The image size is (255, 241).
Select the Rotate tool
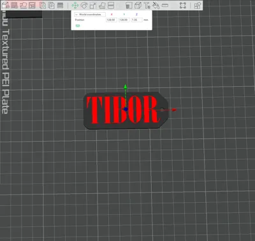pos(84,6)
